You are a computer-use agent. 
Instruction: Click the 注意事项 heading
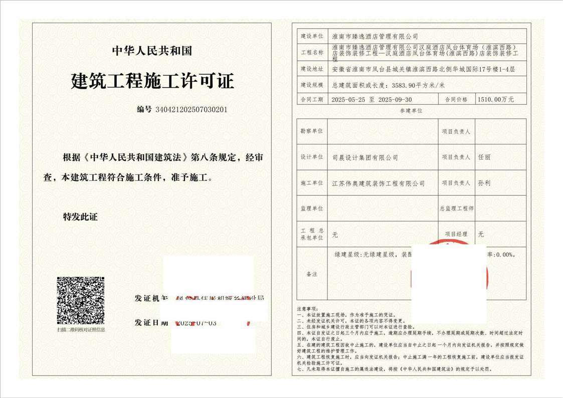pyautogui.click(x=307, y=309)
